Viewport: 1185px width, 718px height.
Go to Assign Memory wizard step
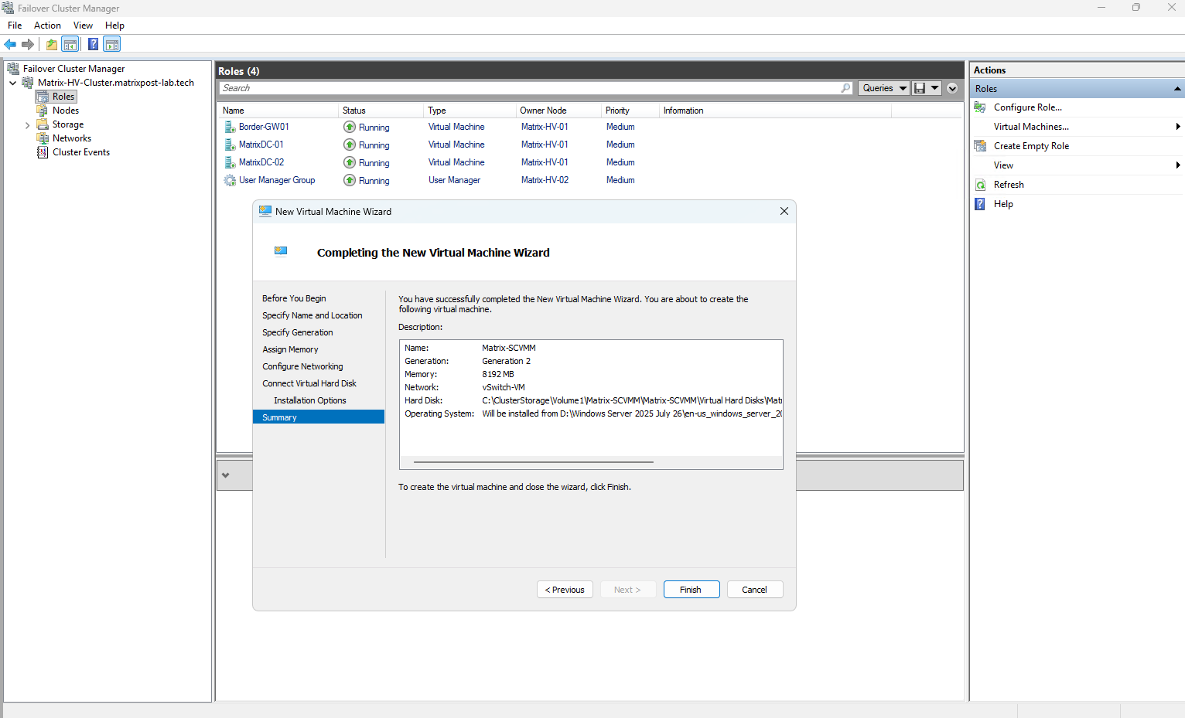(290, 349)
